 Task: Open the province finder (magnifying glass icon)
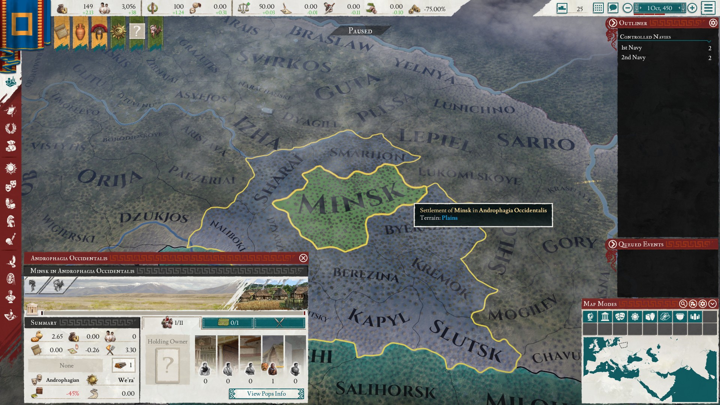683,304
